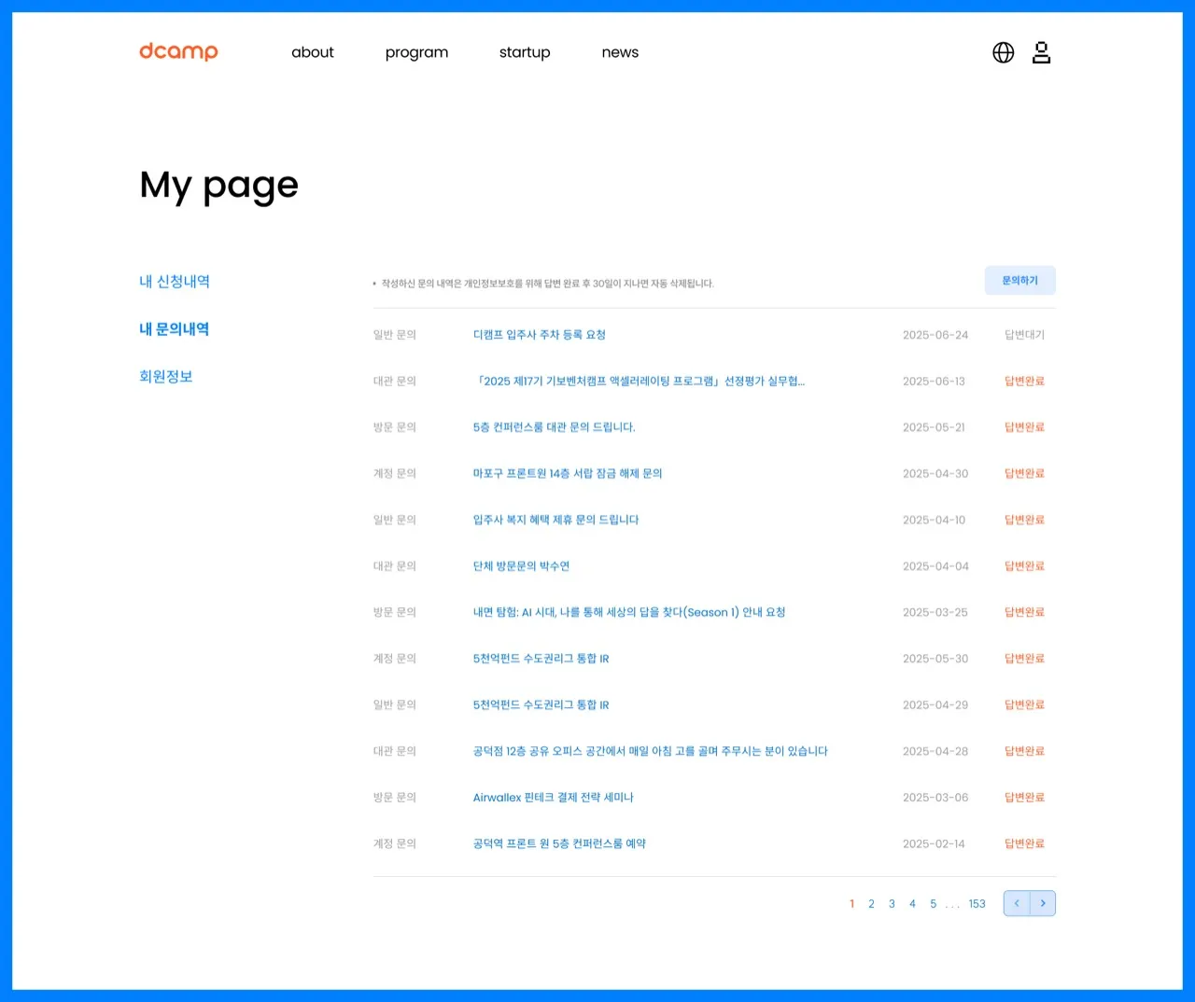Select the 내 문의내역 sidebar tab

pyautogui.click(x=175, y=329)
